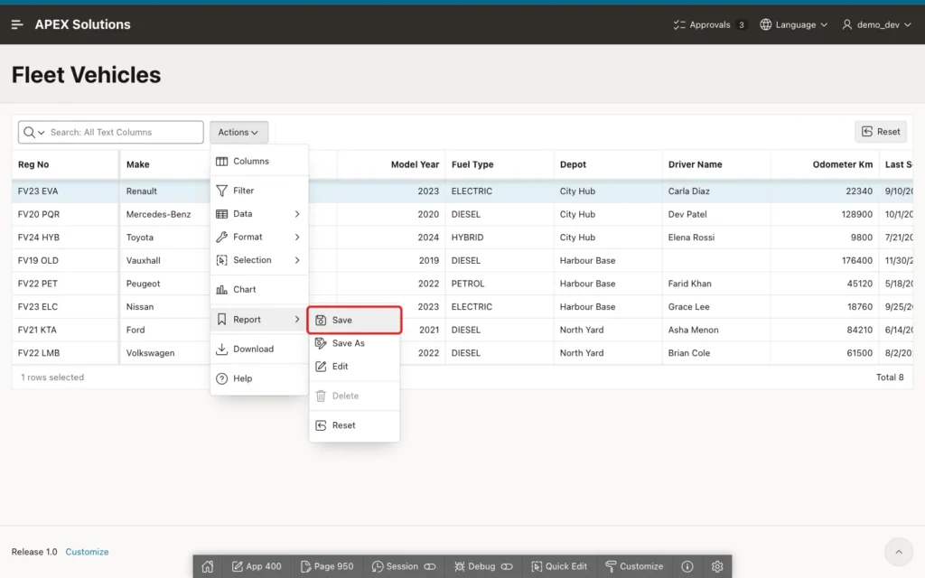The image size is (925, 578).
Task: Click the 176400 odometer cell
Action: pyautogui.click(x=824, y=260)
